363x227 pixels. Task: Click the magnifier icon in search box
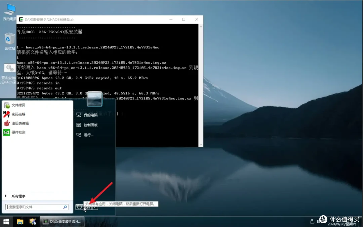[65, 207]
